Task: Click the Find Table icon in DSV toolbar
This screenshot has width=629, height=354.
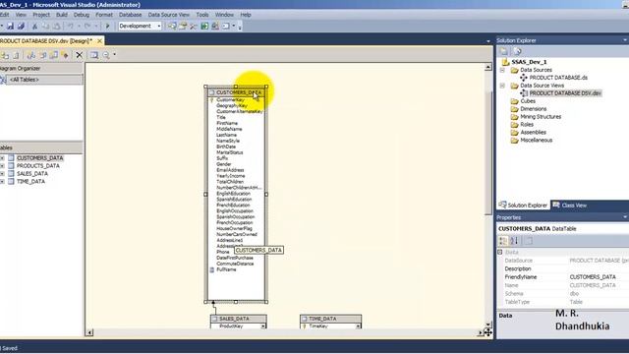Action: pyautogui.click(x=94, y=55)
